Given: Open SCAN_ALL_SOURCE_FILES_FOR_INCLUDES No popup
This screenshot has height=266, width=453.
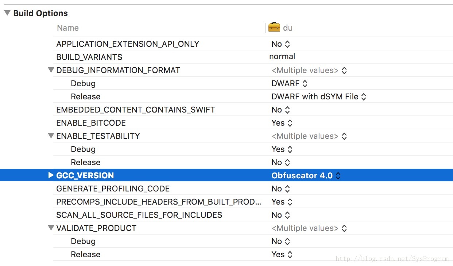Looking at the screenshot, I should pyautogui.click(x=280, y=215).
